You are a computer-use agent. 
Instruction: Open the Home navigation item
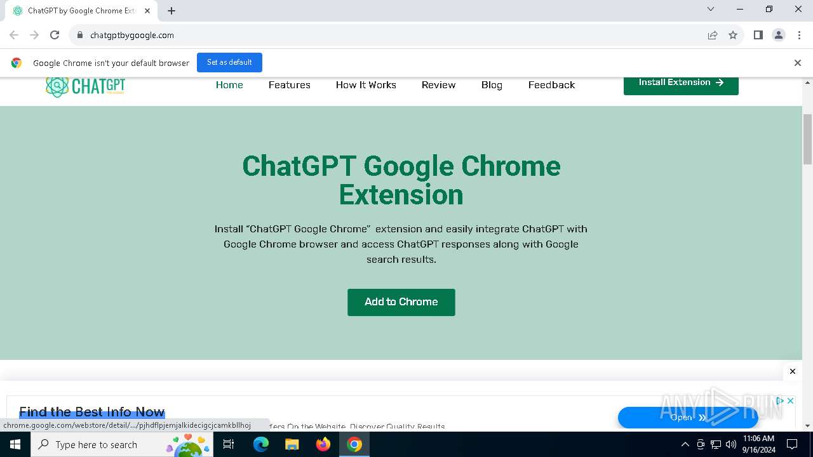click(229, 85)
